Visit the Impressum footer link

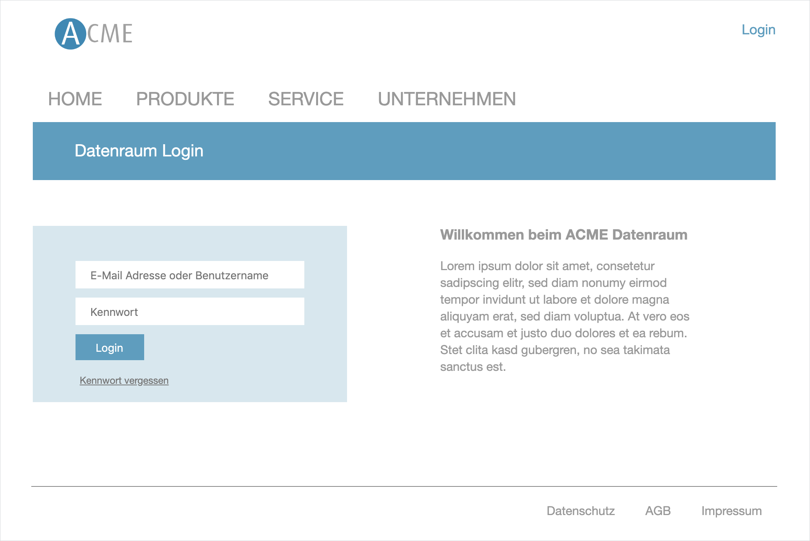point(731,511)
